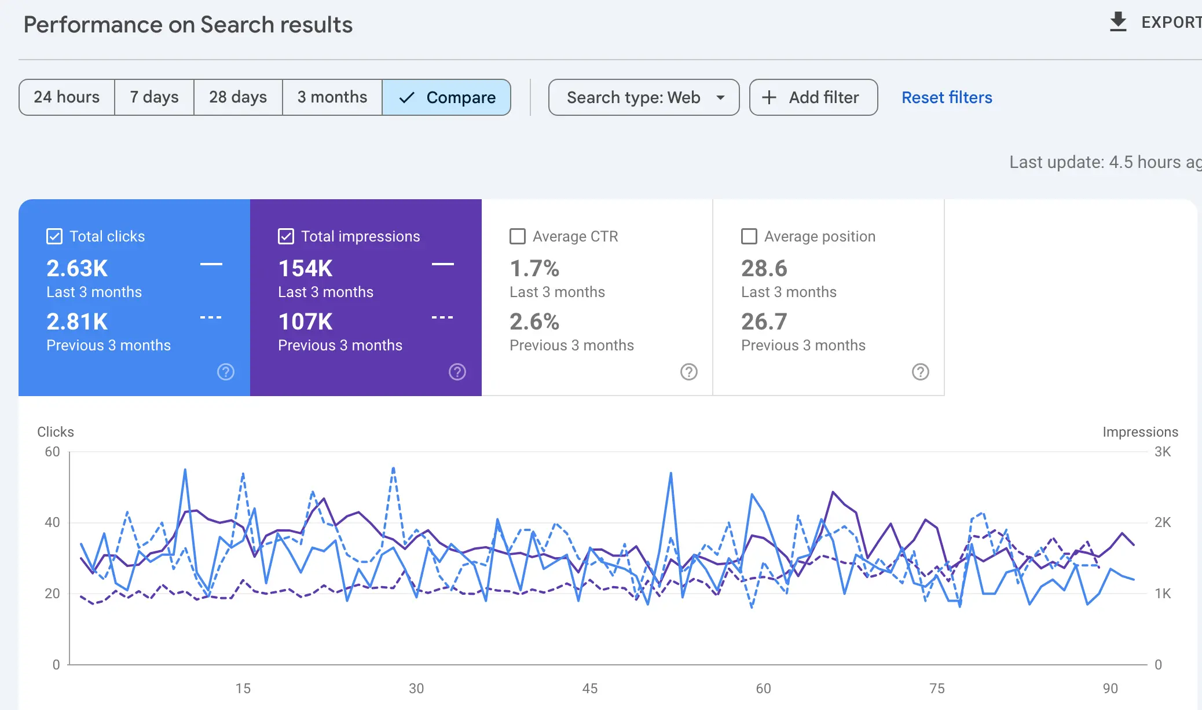Open help icon on Total clicks card
1202x710 pixels.
pyautogui.click(x=226, y=372)
